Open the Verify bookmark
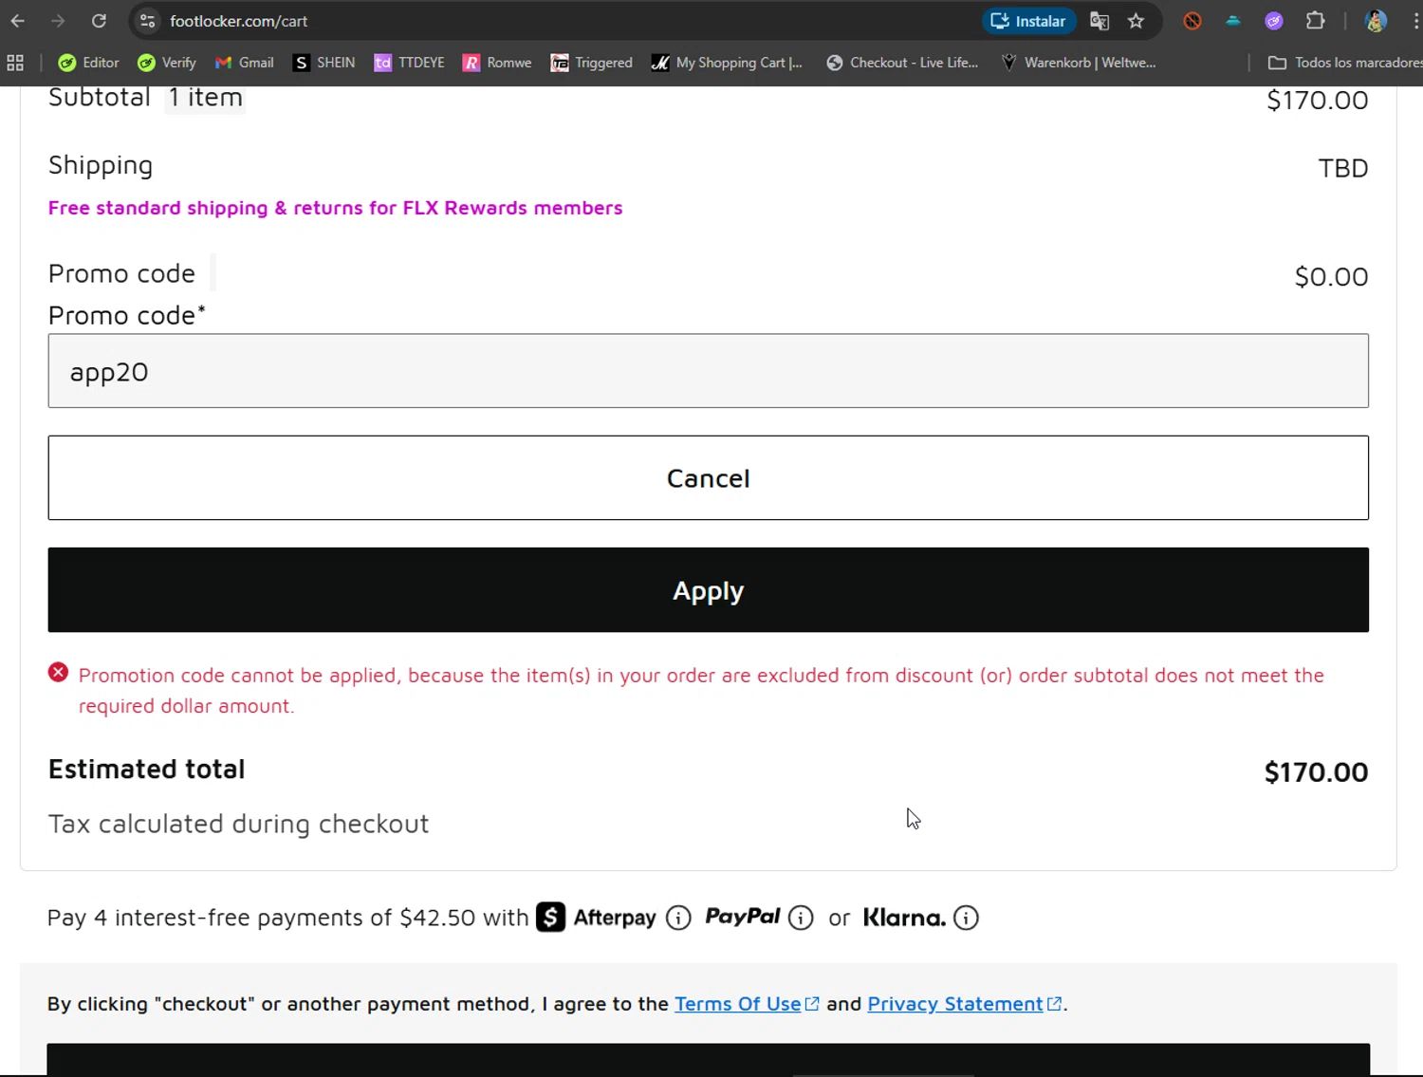1423x1077 pixels. point(167,63)
